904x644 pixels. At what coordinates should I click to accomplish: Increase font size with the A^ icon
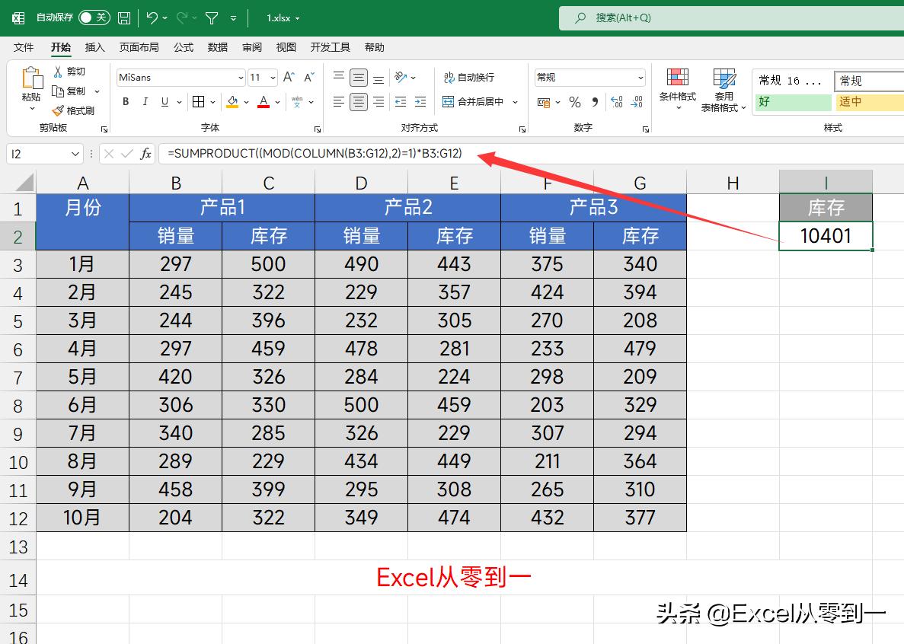click(287, 77)
